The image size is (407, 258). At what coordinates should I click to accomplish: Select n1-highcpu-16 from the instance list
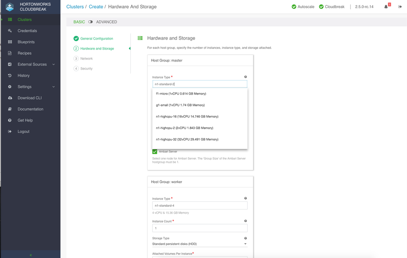pyautogui.click(x=187, y=117)
